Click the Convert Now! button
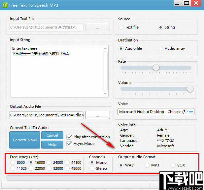 click(x=24, y=140)
